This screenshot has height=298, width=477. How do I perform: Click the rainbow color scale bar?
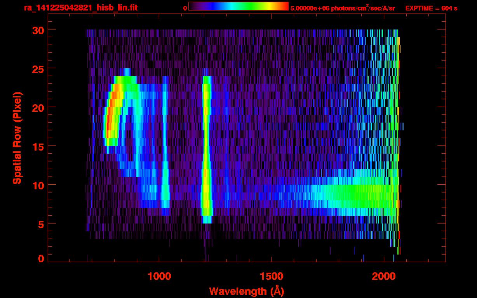[238, 6]
